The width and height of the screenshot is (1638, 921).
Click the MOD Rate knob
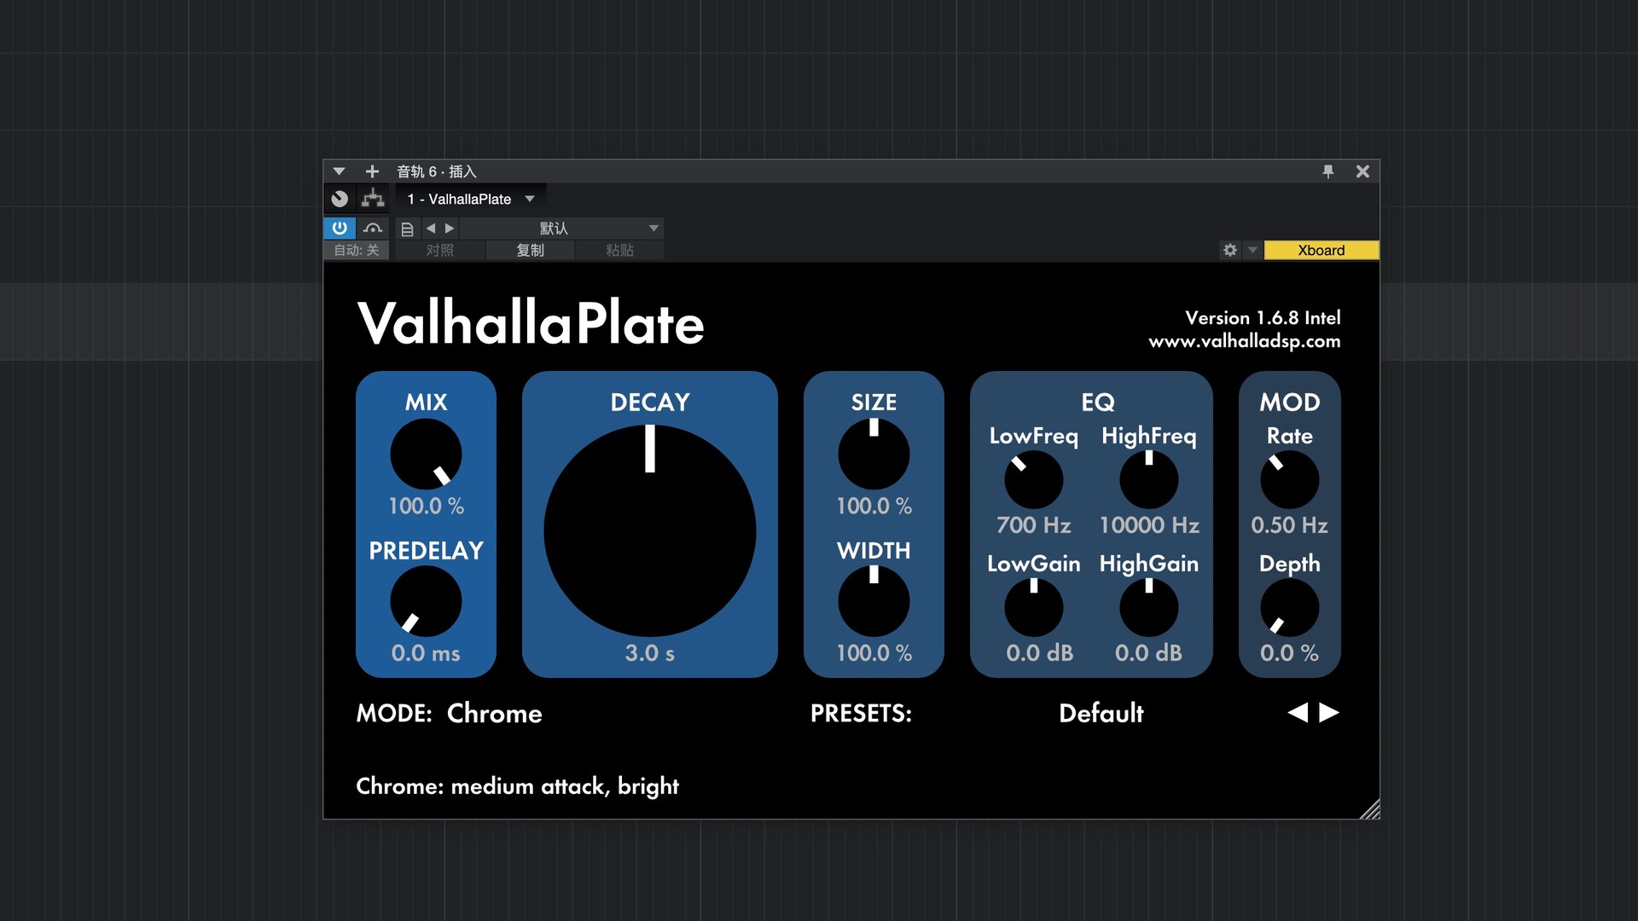coord(1290,480)
